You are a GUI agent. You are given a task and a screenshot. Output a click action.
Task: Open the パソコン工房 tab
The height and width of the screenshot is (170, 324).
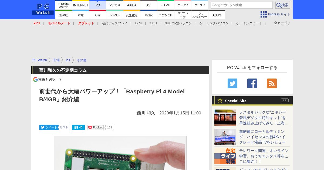tap(183, 15)
